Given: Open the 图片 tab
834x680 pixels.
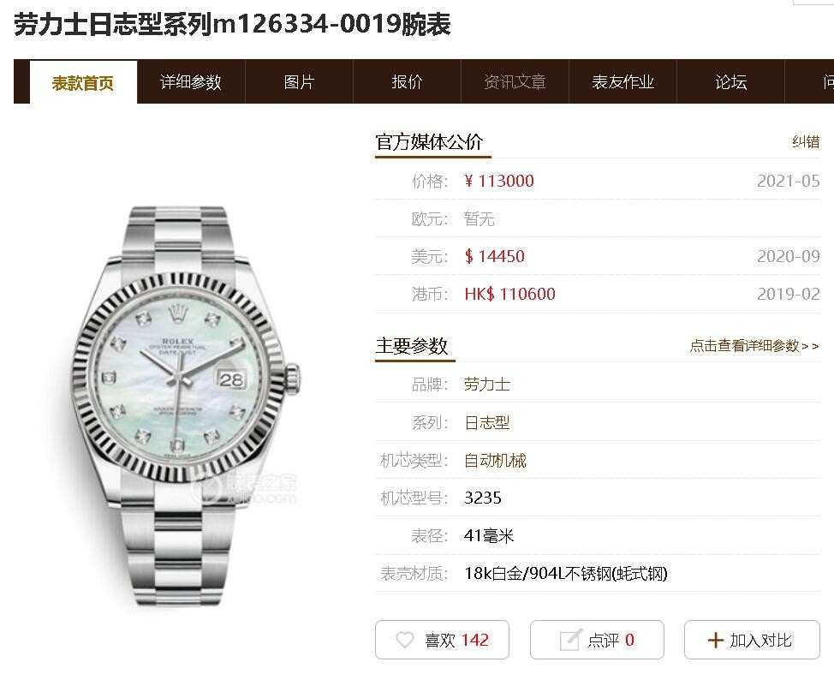Looking at the screenshot, I should point(299,82).
